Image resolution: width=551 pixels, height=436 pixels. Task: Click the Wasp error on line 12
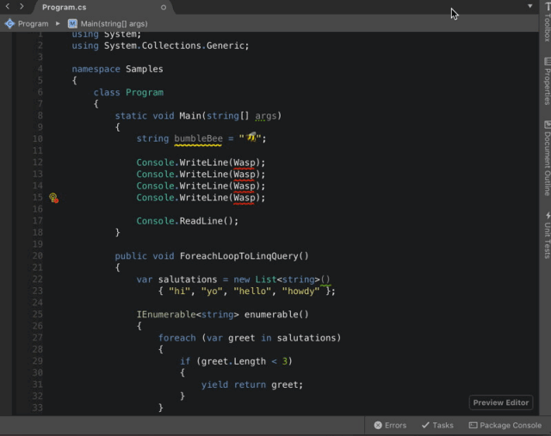point(245,163)
